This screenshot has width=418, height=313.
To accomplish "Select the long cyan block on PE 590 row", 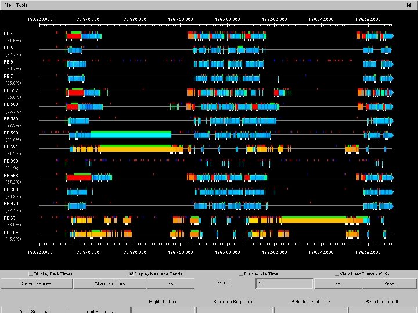I will tap(131, 134).
